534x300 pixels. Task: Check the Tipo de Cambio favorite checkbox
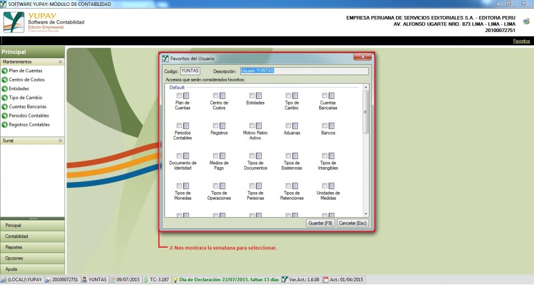tap(288, 96)
